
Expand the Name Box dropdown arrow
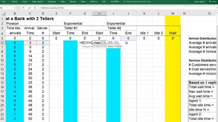14,8
